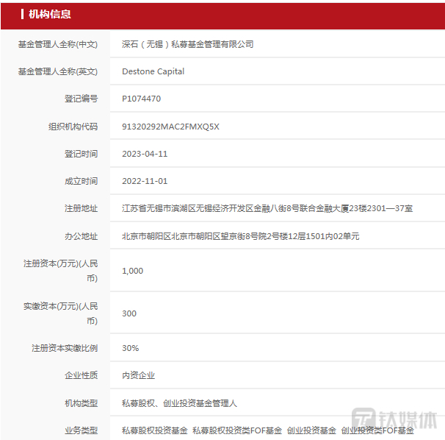This screenshot has height=440, width=445.
Task: Click the 实缴资本(万元)(人民币) label
Action: pos(61,313)
